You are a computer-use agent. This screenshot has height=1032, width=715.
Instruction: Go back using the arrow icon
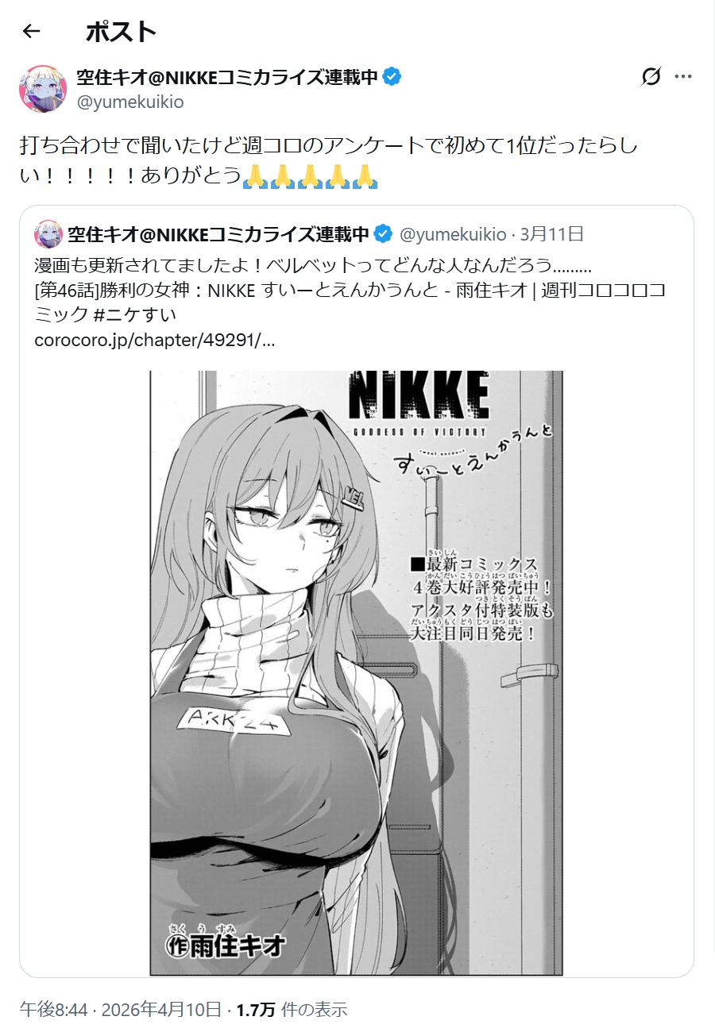31,31
